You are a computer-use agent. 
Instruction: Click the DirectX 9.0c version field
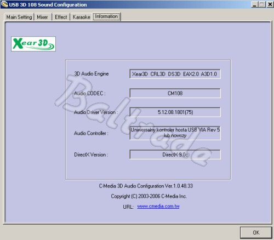[x=175, y=155]
